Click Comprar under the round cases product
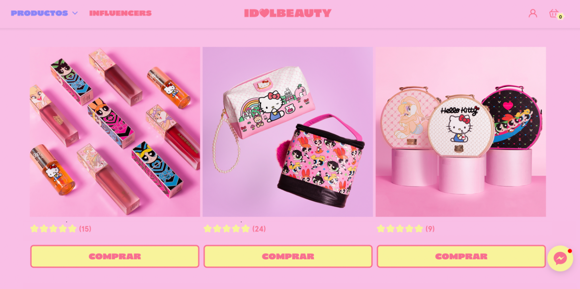Image resolution: width=580 pixels, height=289 pixels. point(461,256)
